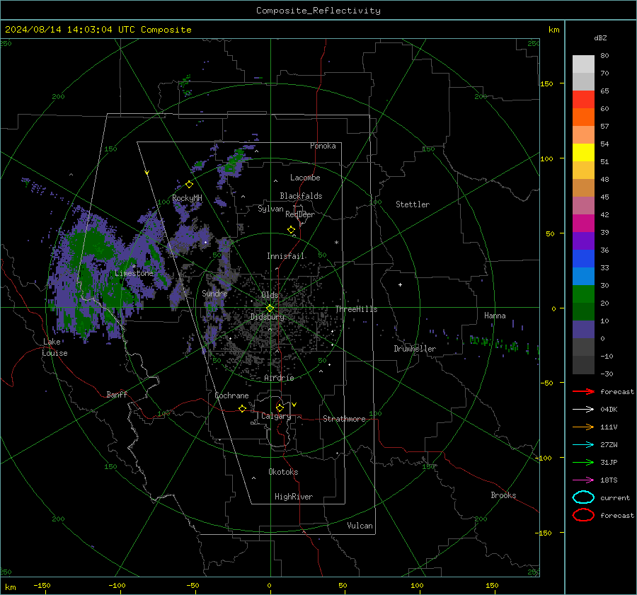Click the ThreeHills town label
This screenshot has width=637, height=595.
tap(356, 309)
